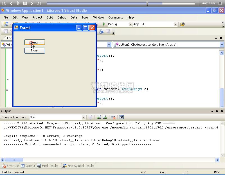Stop playback in the player bar
The height and width of the screenshot is (175, 225).
(x=25, y=3)
